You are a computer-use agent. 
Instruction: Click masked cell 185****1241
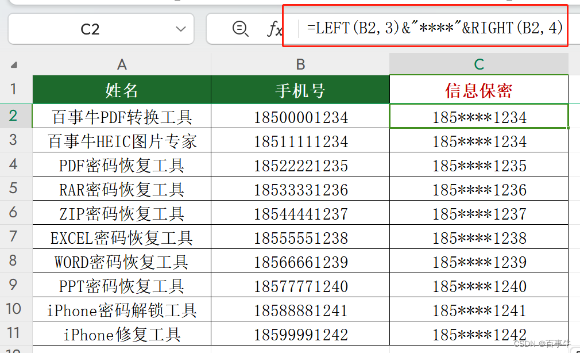point(479,309)
